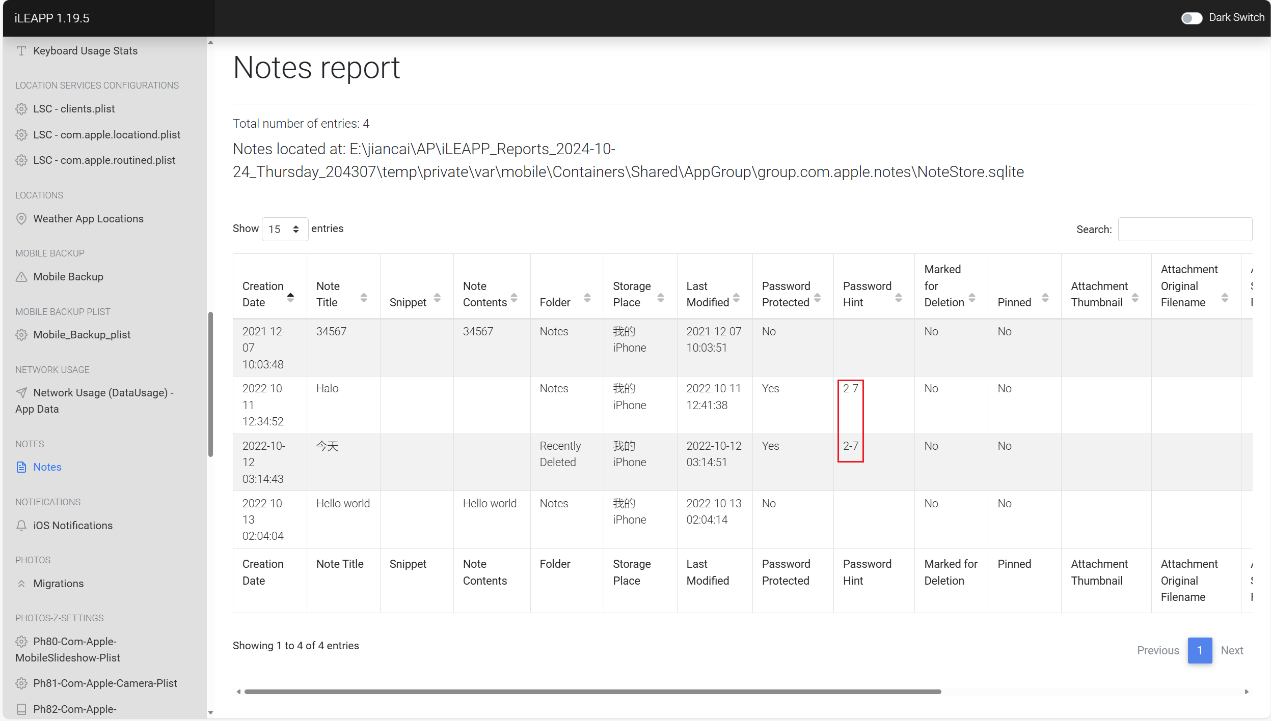Sort table by Creation Date column
Image resolution: width=1271 pixels, height=721 pixels.
[x=269, y=286]
